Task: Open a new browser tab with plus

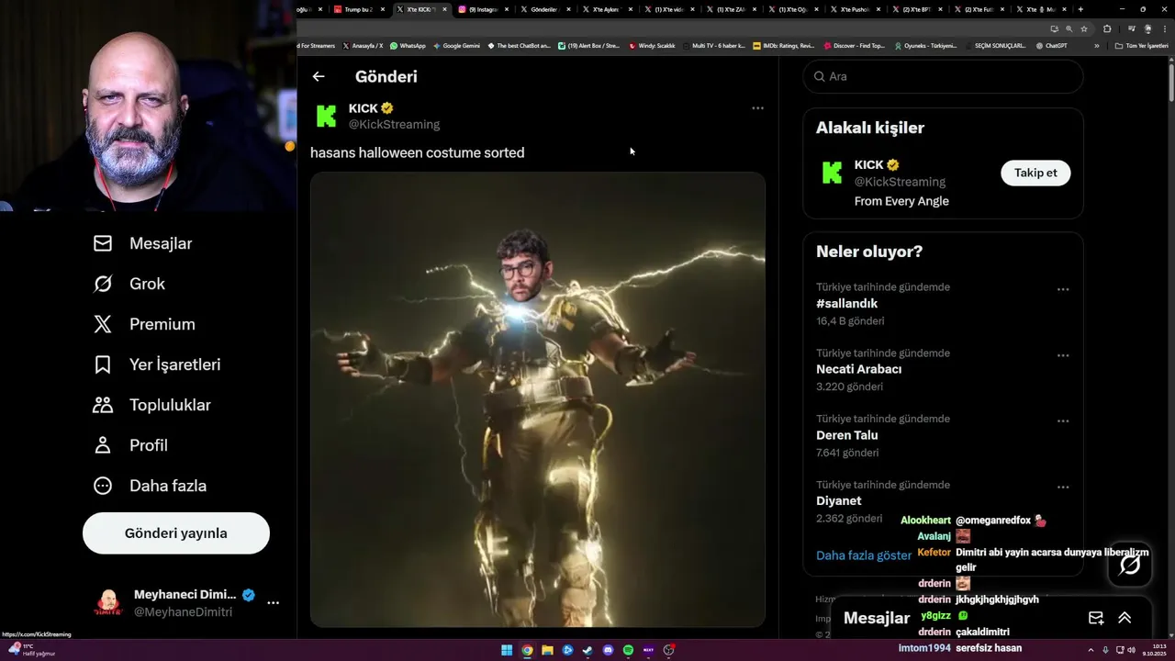Action: (1080, 9)
